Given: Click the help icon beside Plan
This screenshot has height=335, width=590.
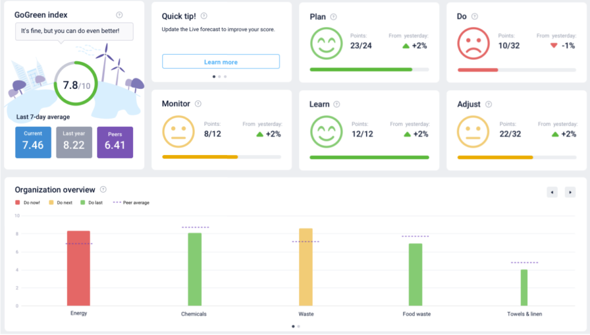Looking at the screenshot, I should (x=334, y=17).
